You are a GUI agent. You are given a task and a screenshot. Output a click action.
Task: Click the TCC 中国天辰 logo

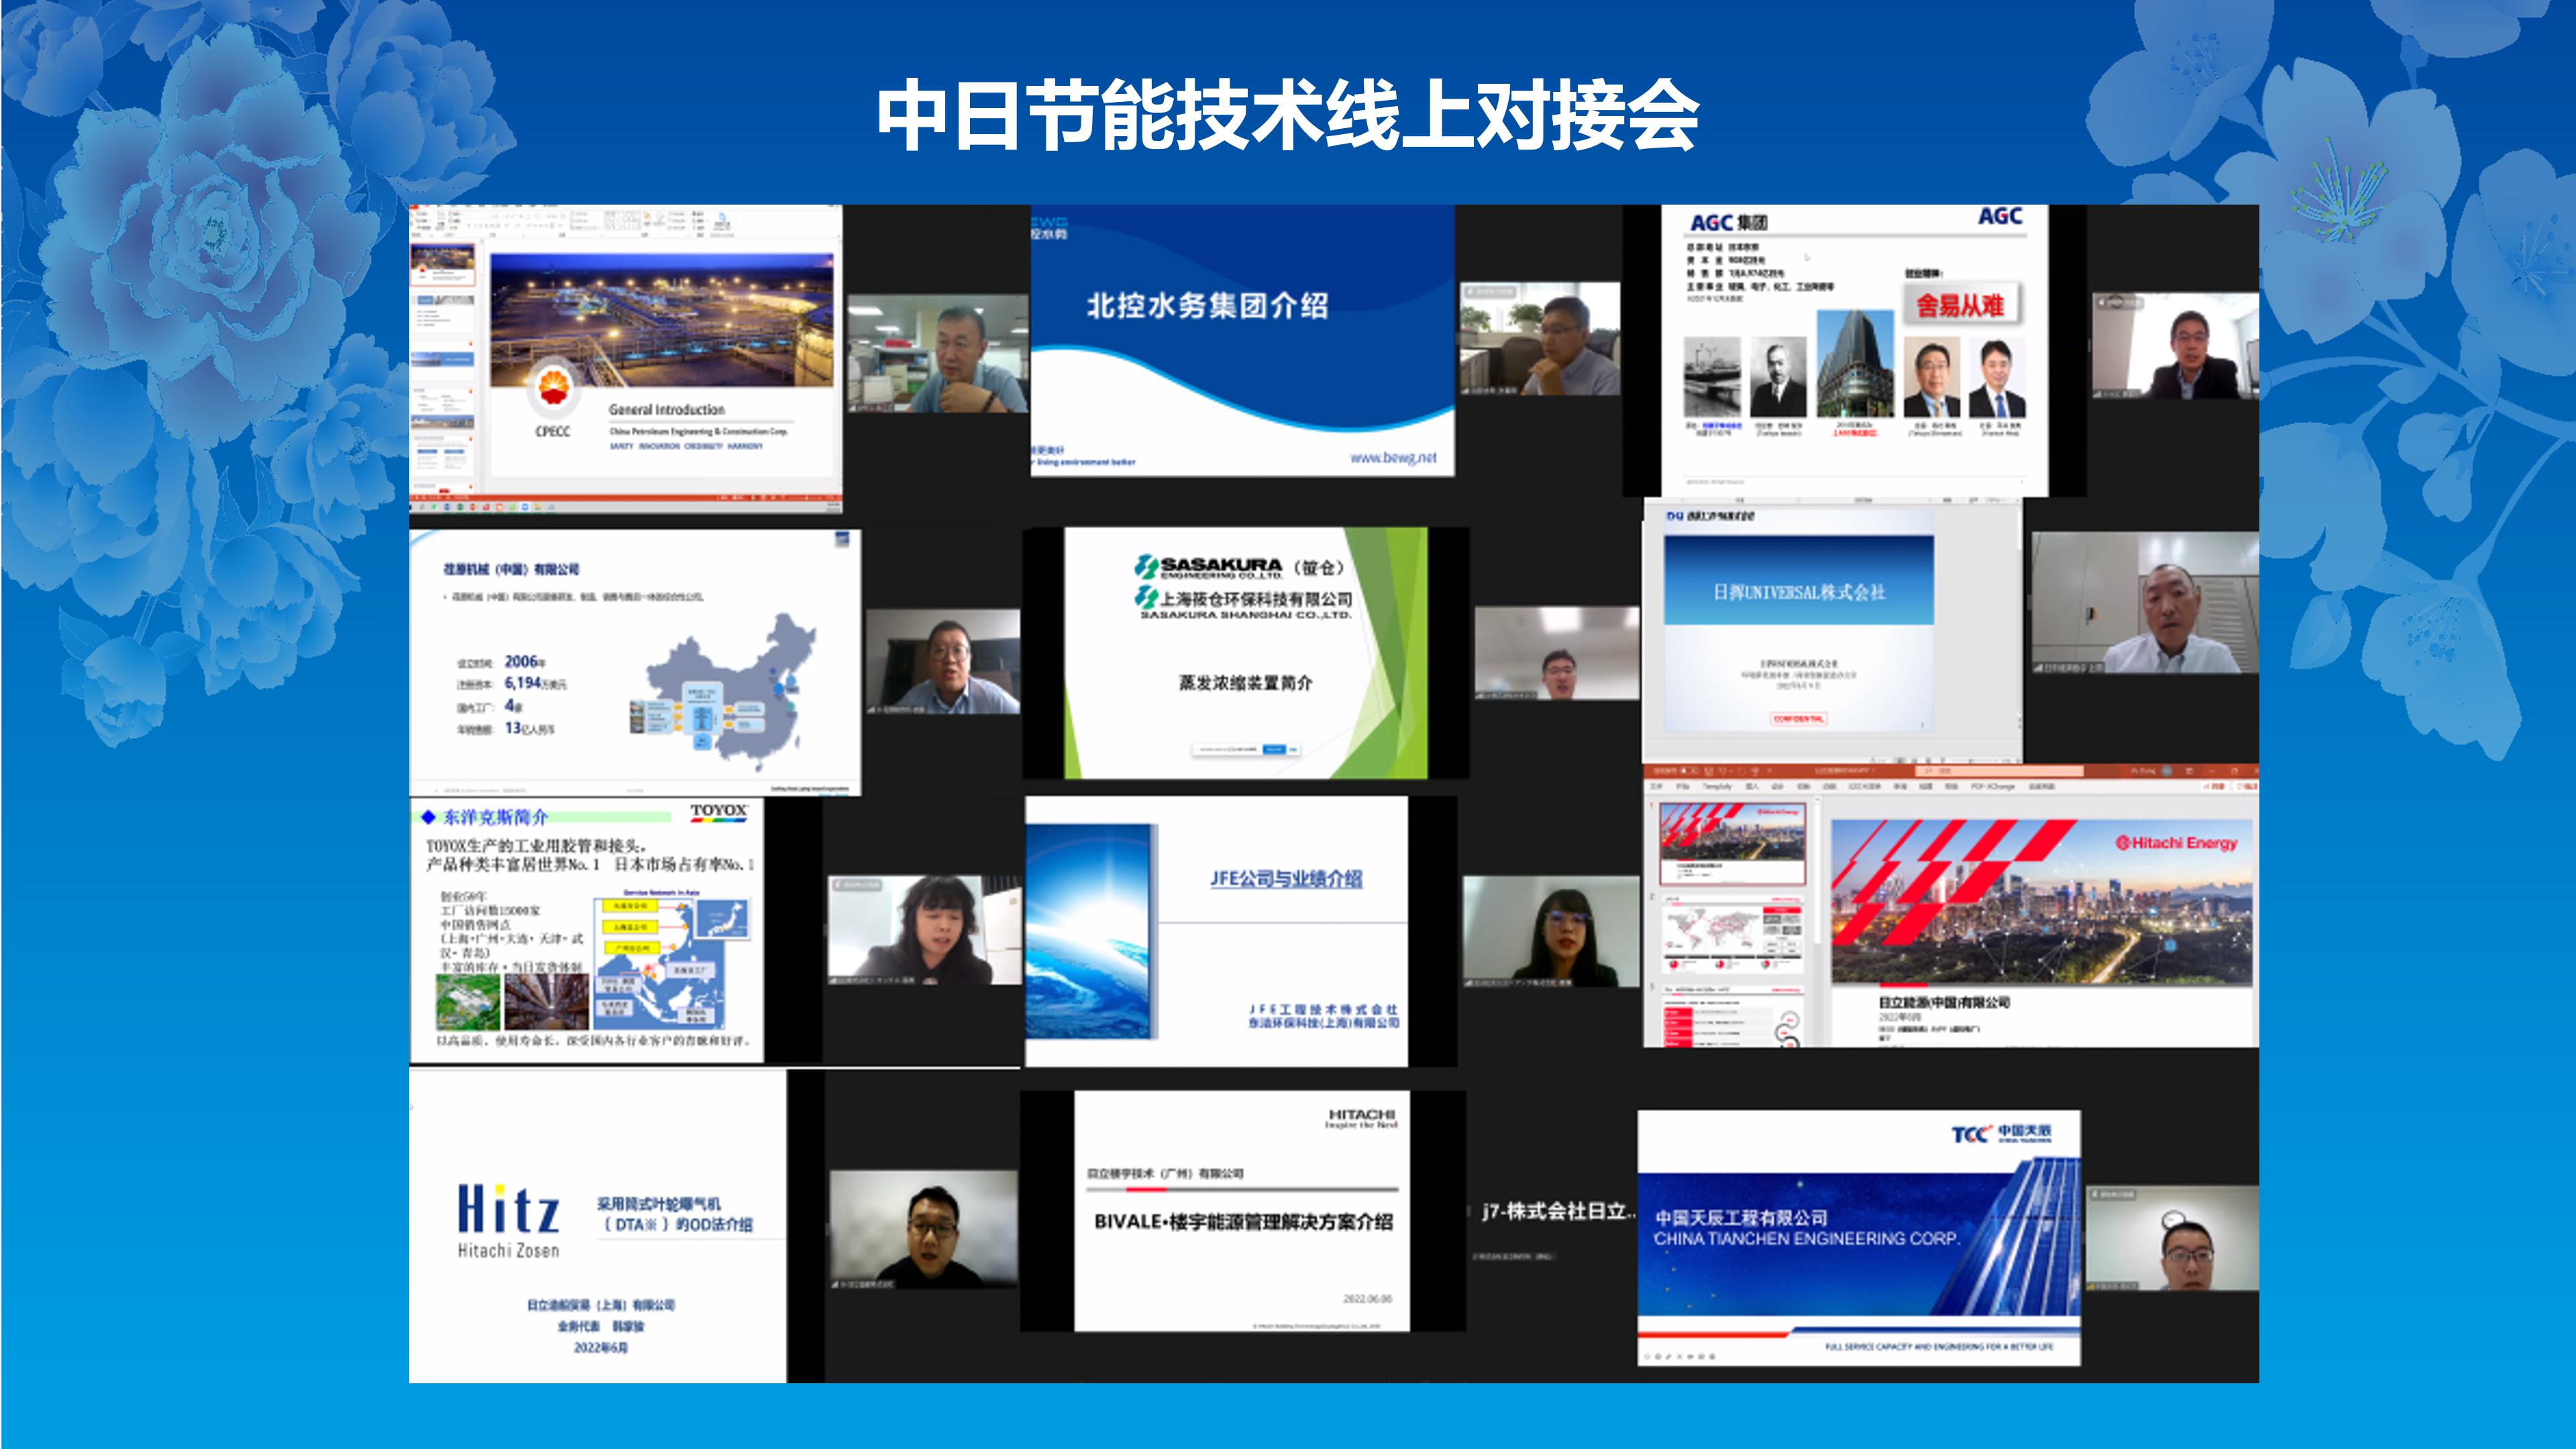[x=2001, y=1133]
